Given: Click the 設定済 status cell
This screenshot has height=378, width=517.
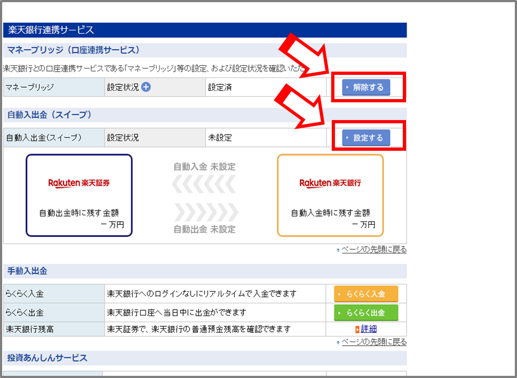Looking at the screenshot, I should coord(266,87).
